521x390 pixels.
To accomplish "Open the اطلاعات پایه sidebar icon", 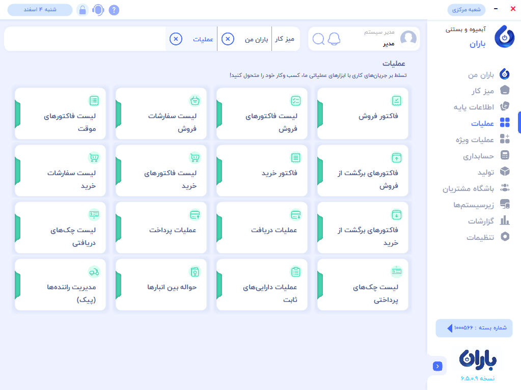I will pos(505,106).
